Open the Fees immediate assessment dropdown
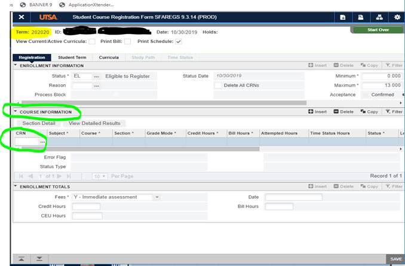 point(157,197)
